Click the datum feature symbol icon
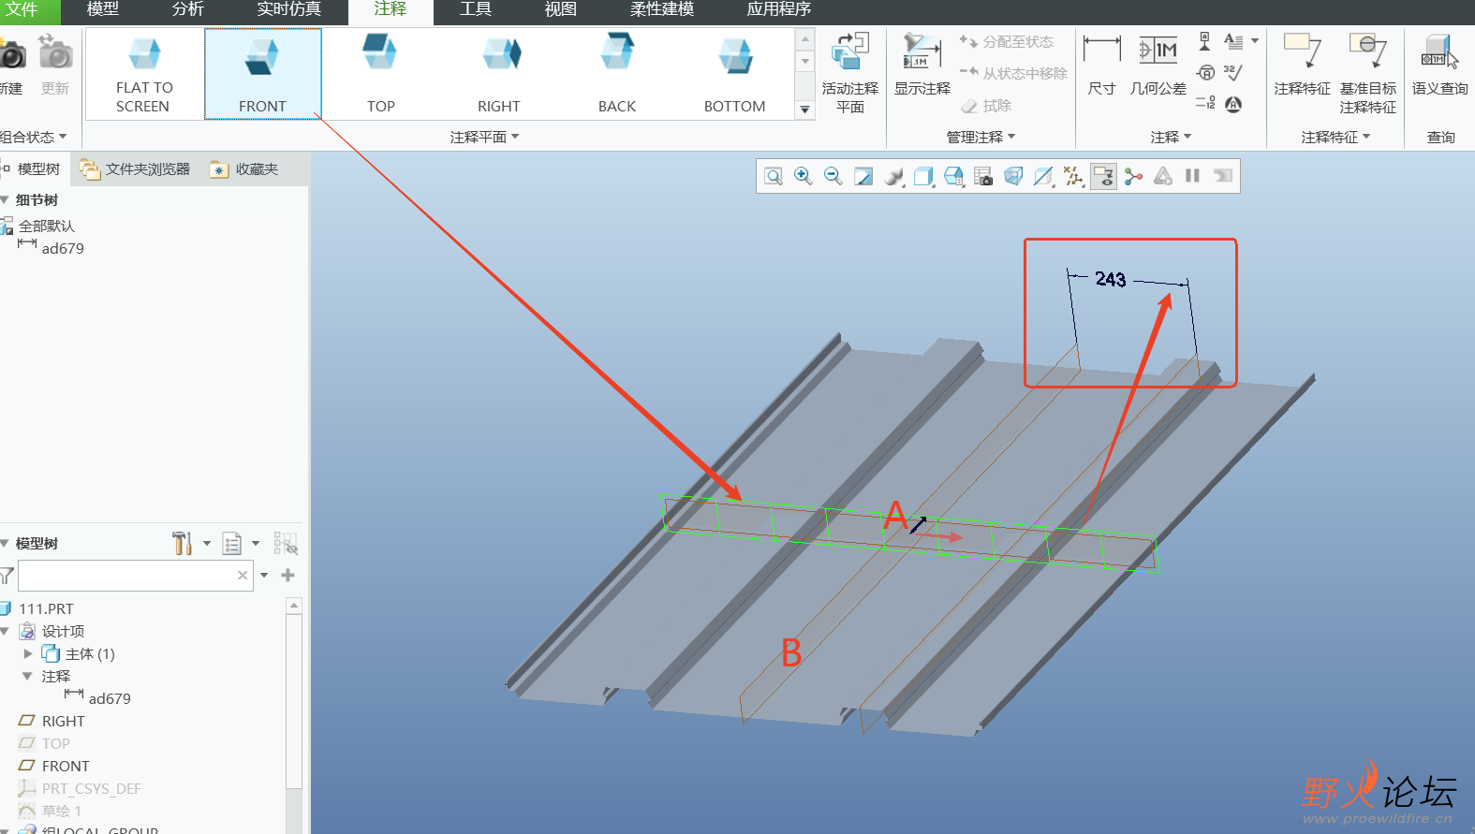Screen dimensions: 1475x834 coord(1205,41)
